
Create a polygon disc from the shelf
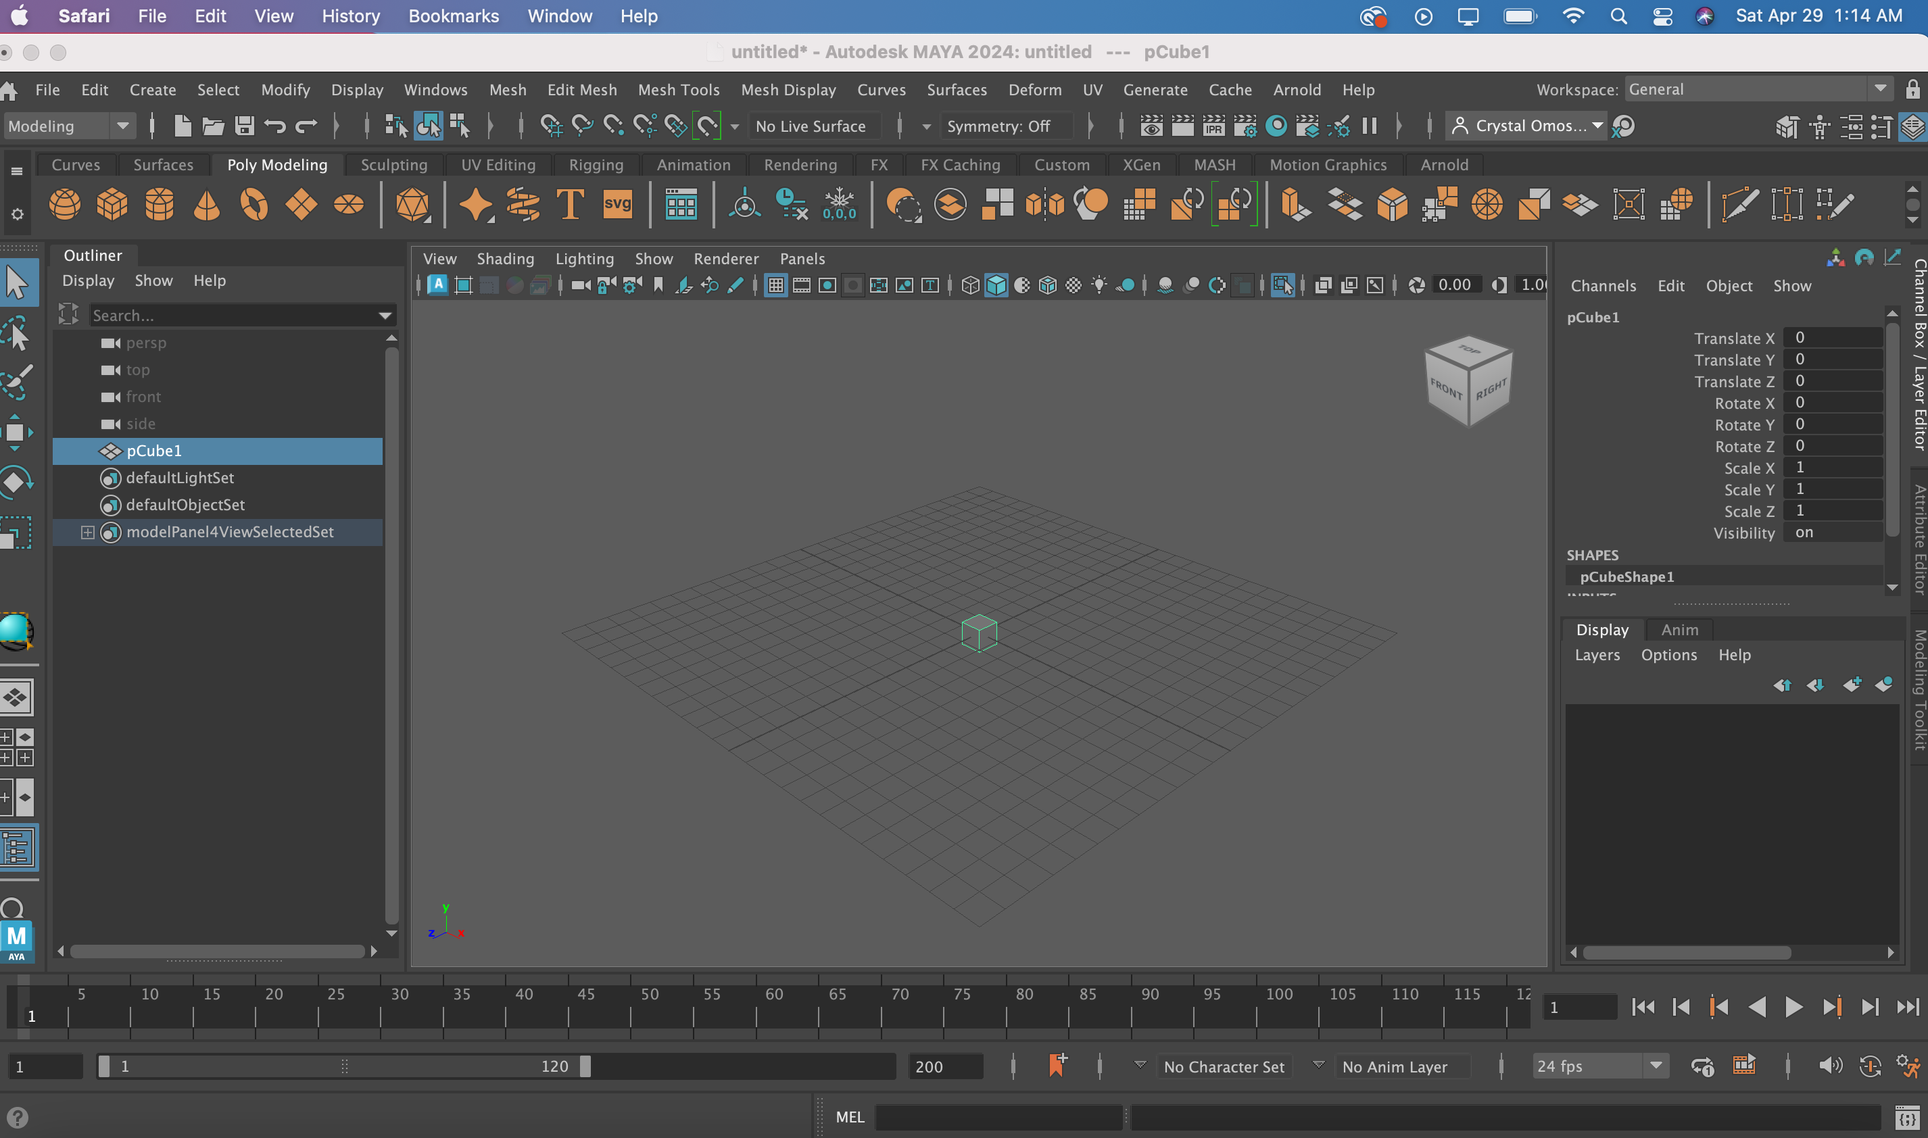(x=349, y=205)
